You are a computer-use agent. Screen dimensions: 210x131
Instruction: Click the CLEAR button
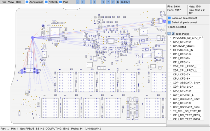(x=125, y=2)
